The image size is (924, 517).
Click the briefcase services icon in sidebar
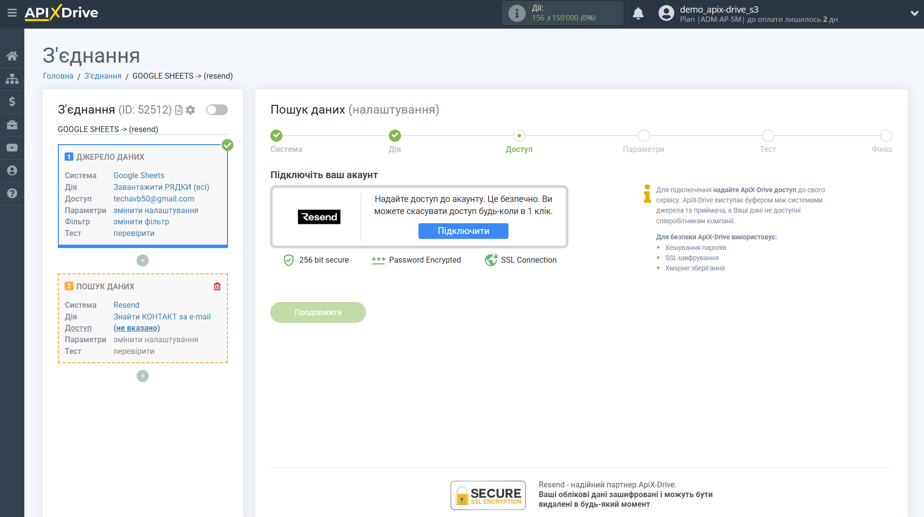12,124
